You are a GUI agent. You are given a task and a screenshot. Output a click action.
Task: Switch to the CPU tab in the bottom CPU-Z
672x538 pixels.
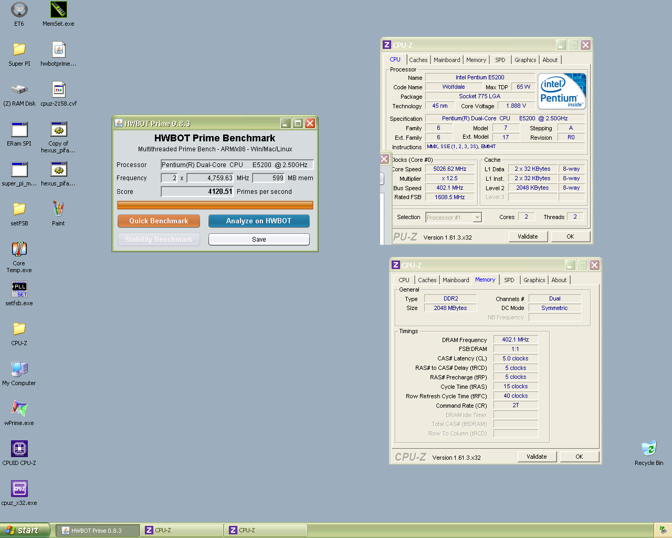404,280
